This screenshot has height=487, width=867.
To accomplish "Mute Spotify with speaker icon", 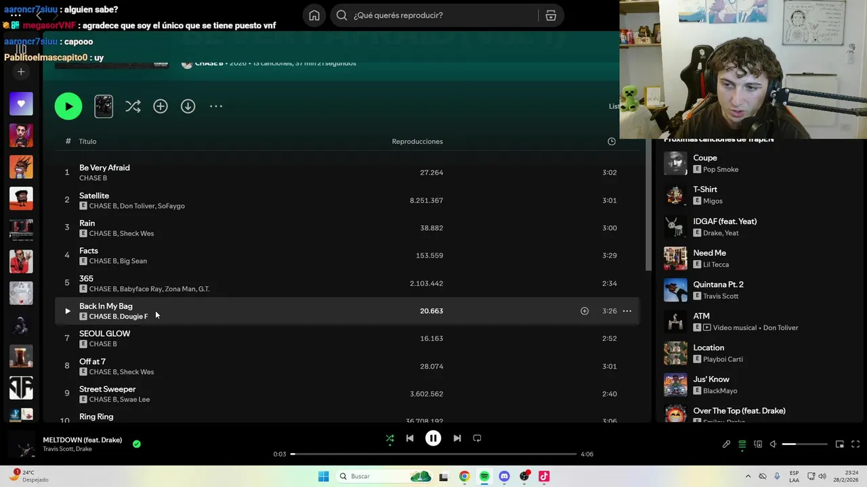I will click(774, 444).
